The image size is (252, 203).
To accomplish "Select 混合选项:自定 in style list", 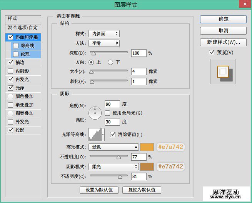I will [x=24, y=28].
